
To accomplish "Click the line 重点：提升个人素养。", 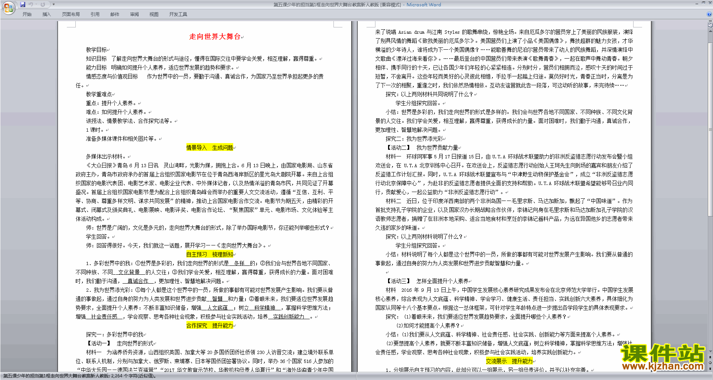I will pos(112,103).
